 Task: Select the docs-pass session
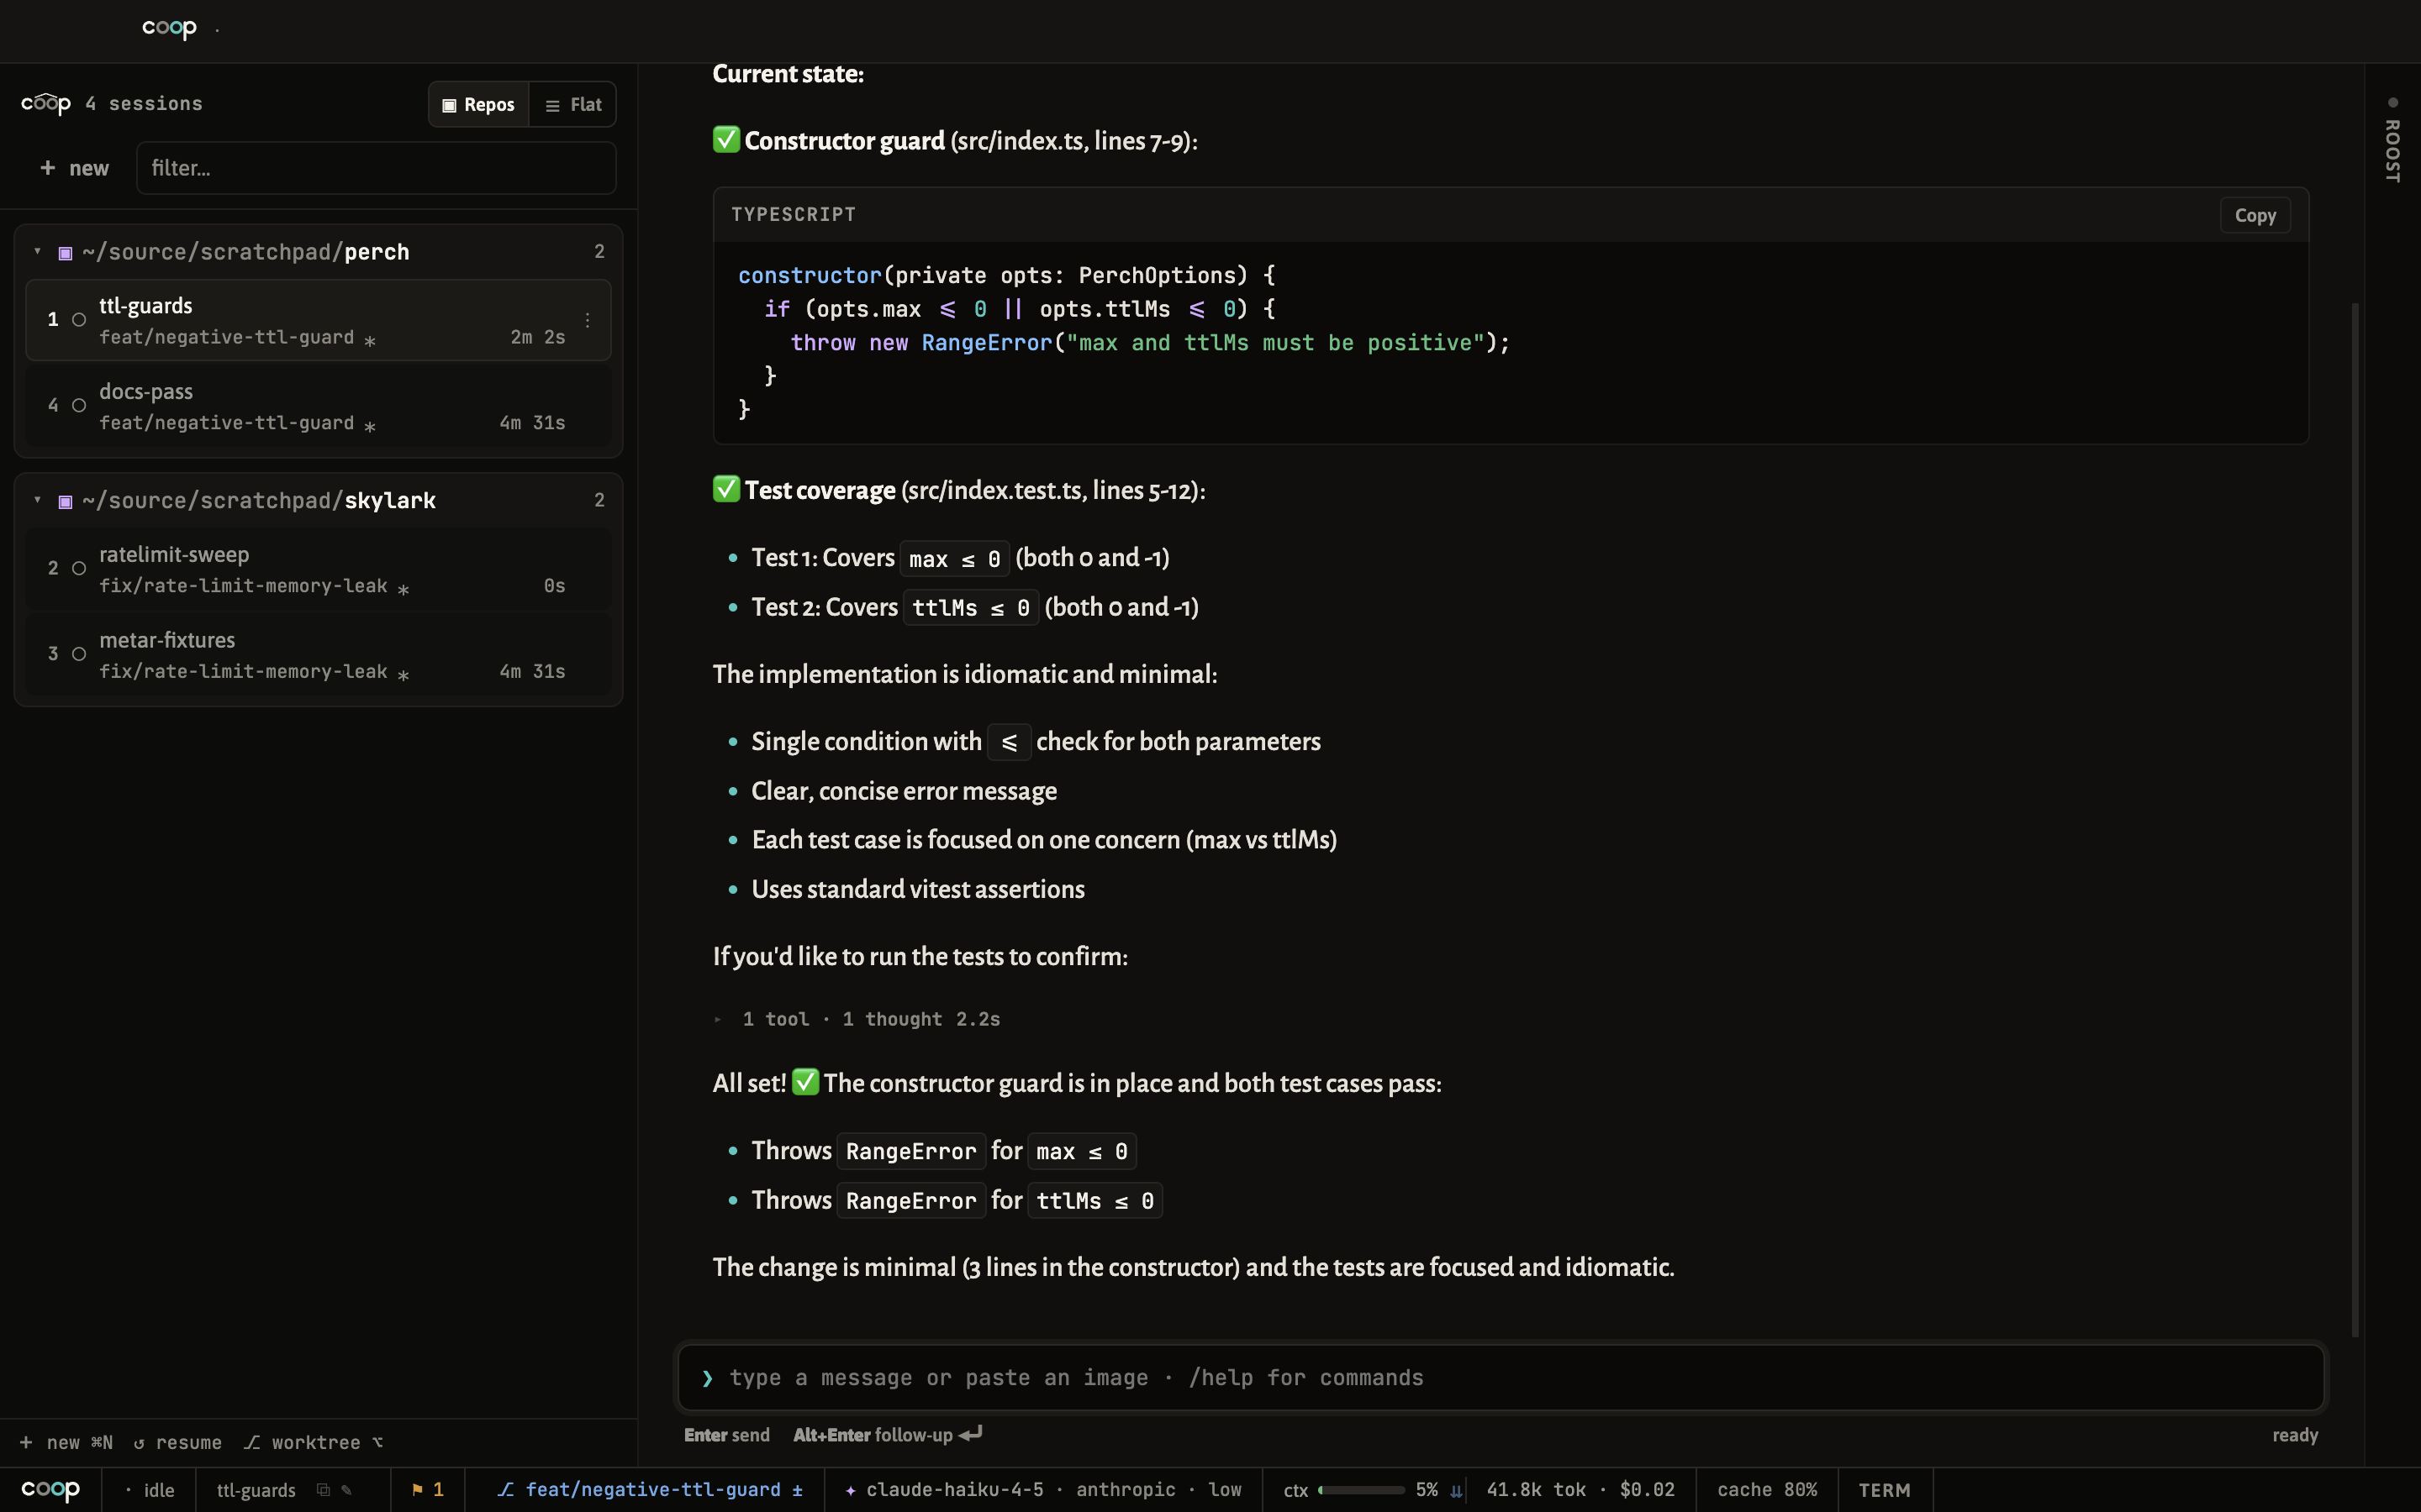318,406
